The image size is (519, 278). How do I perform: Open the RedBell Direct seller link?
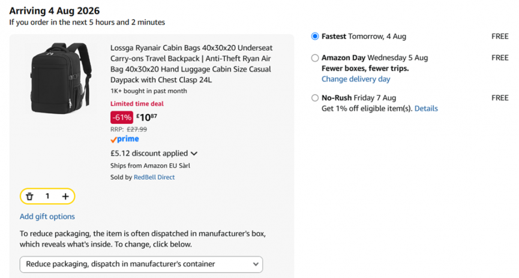tap(154, 177)
